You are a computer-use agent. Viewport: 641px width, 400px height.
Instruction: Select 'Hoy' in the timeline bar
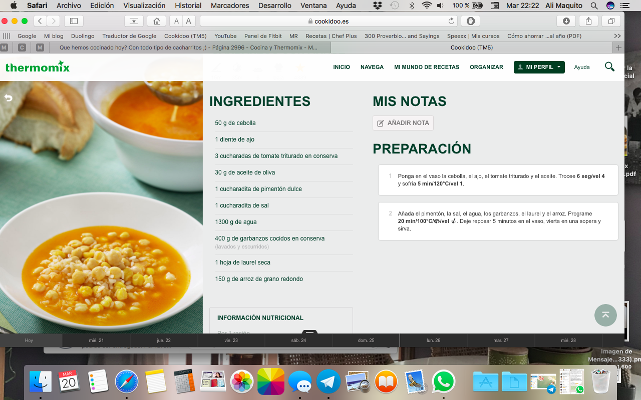[29, 340]
